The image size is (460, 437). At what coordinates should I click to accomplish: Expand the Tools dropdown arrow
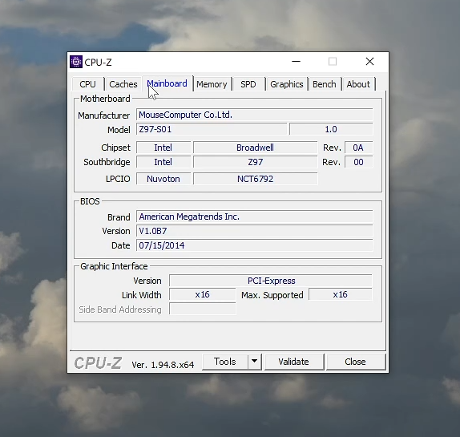pos(255,362)
